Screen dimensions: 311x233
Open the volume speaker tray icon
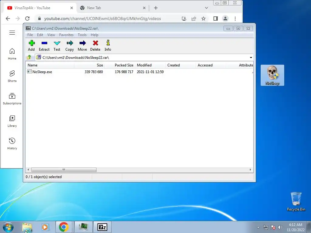click(x=280, y=227)
